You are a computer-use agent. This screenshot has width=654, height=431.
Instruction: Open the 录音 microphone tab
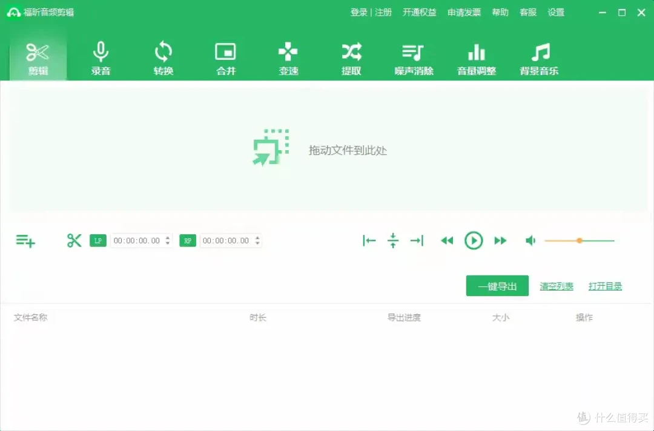(101, 58)
